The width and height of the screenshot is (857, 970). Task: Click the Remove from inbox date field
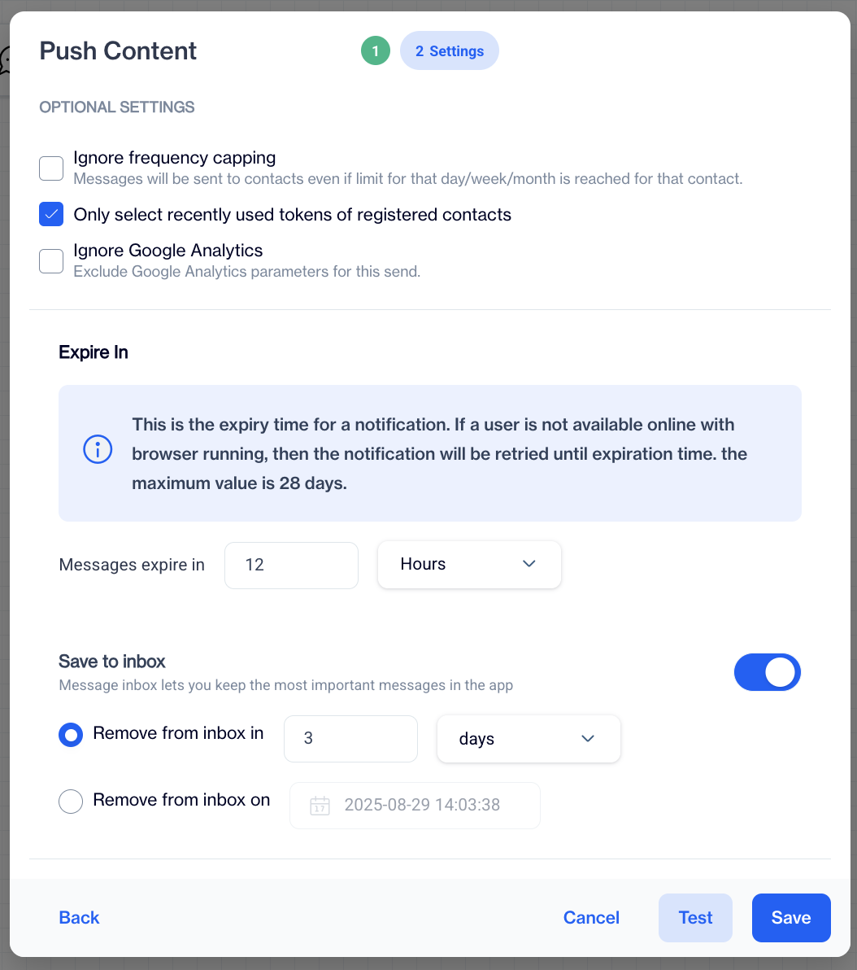coord(423,806)
